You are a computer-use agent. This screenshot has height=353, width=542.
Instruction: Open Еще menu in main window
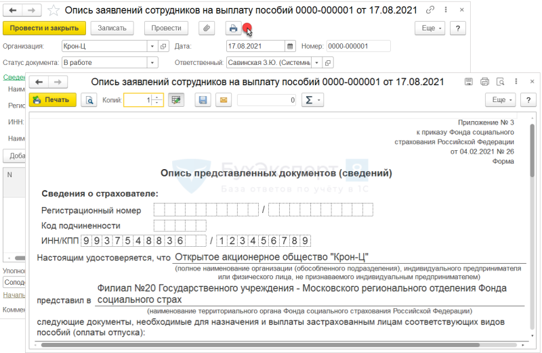pyautogui.click(x=430, y=28)
